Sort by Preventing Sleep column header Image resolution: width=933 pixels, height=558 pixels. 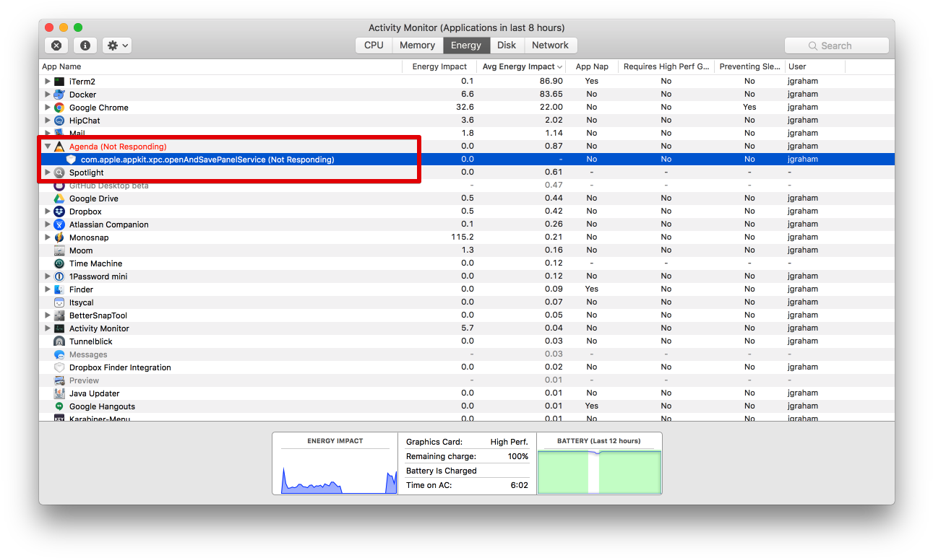click(x=749, y=66)
